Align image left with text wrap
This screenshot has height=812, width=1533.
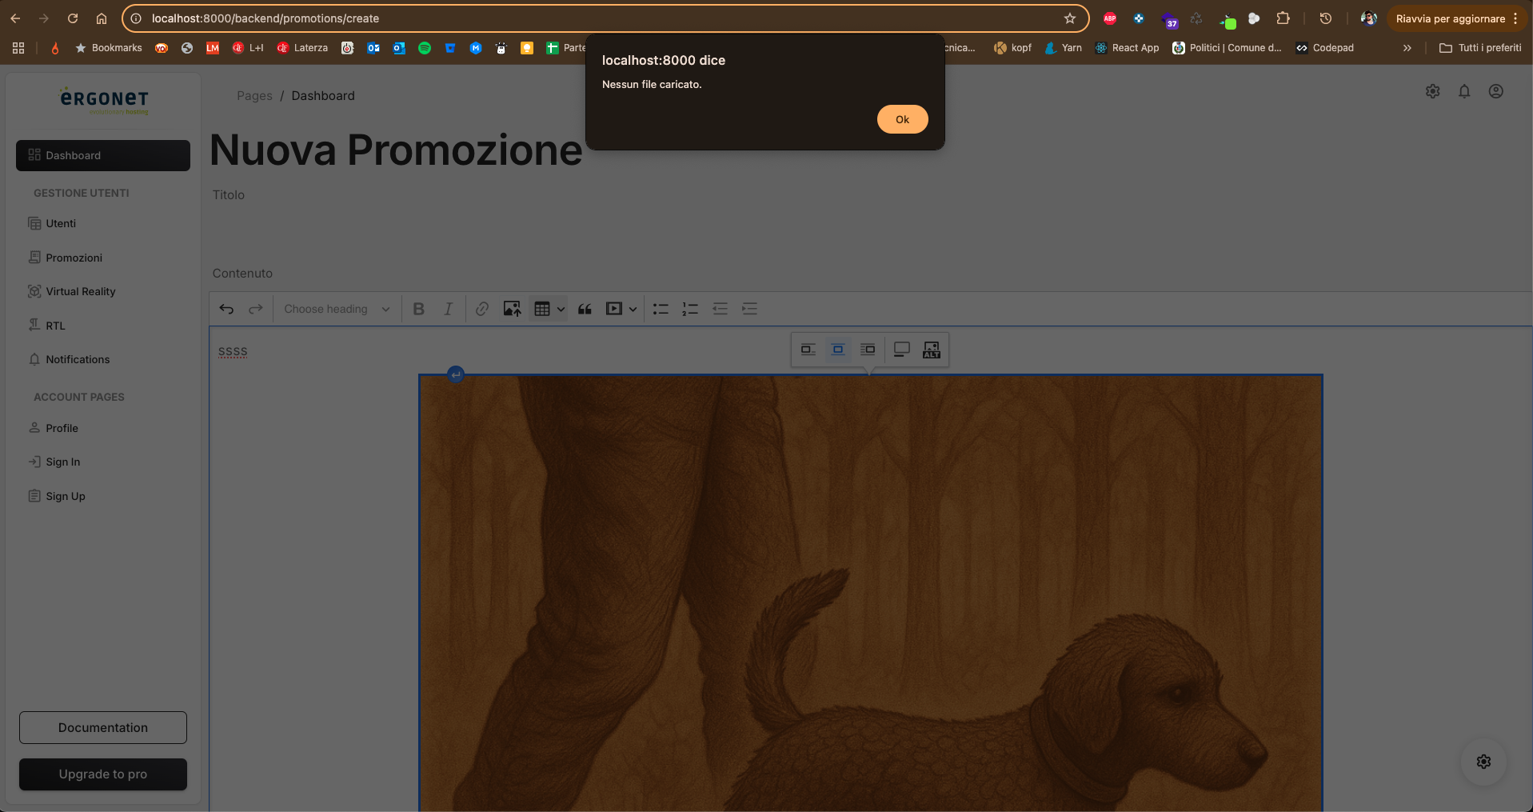808,350
